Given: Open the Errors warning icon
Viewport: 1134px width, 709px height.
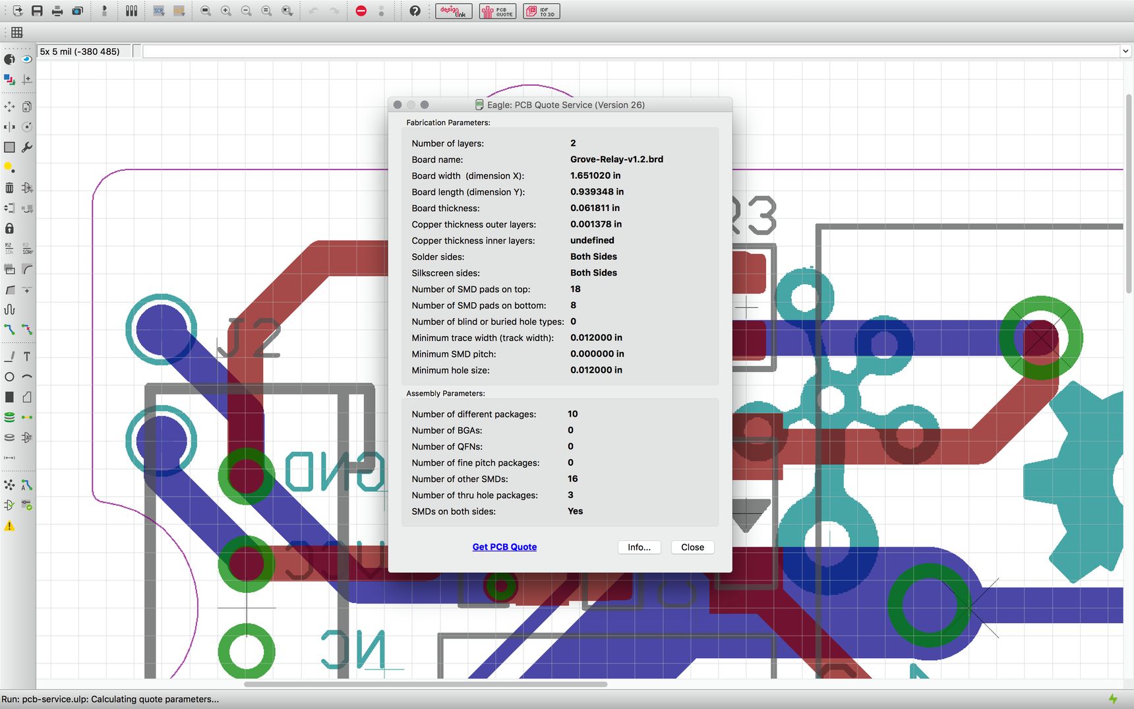Looking at the screenshot, I should click(x=9, y=526).
